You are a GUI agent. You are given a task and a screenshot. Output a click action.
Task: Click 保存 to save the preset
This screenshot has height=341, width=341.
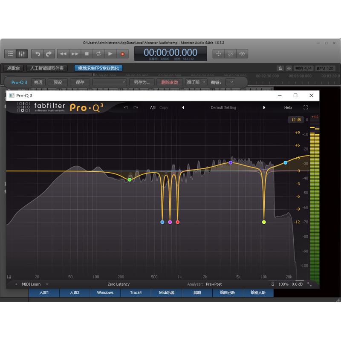[80, 82]
